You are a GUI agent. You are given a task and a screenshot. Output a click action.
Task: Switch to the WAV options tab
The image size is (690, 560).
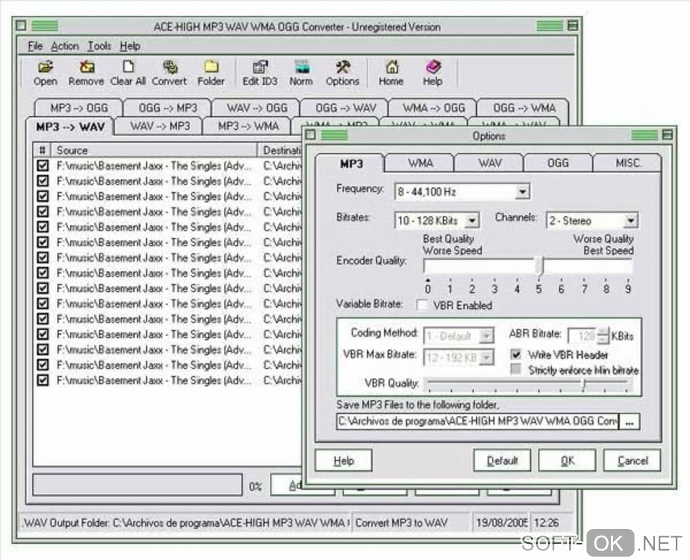pos(490,163)
